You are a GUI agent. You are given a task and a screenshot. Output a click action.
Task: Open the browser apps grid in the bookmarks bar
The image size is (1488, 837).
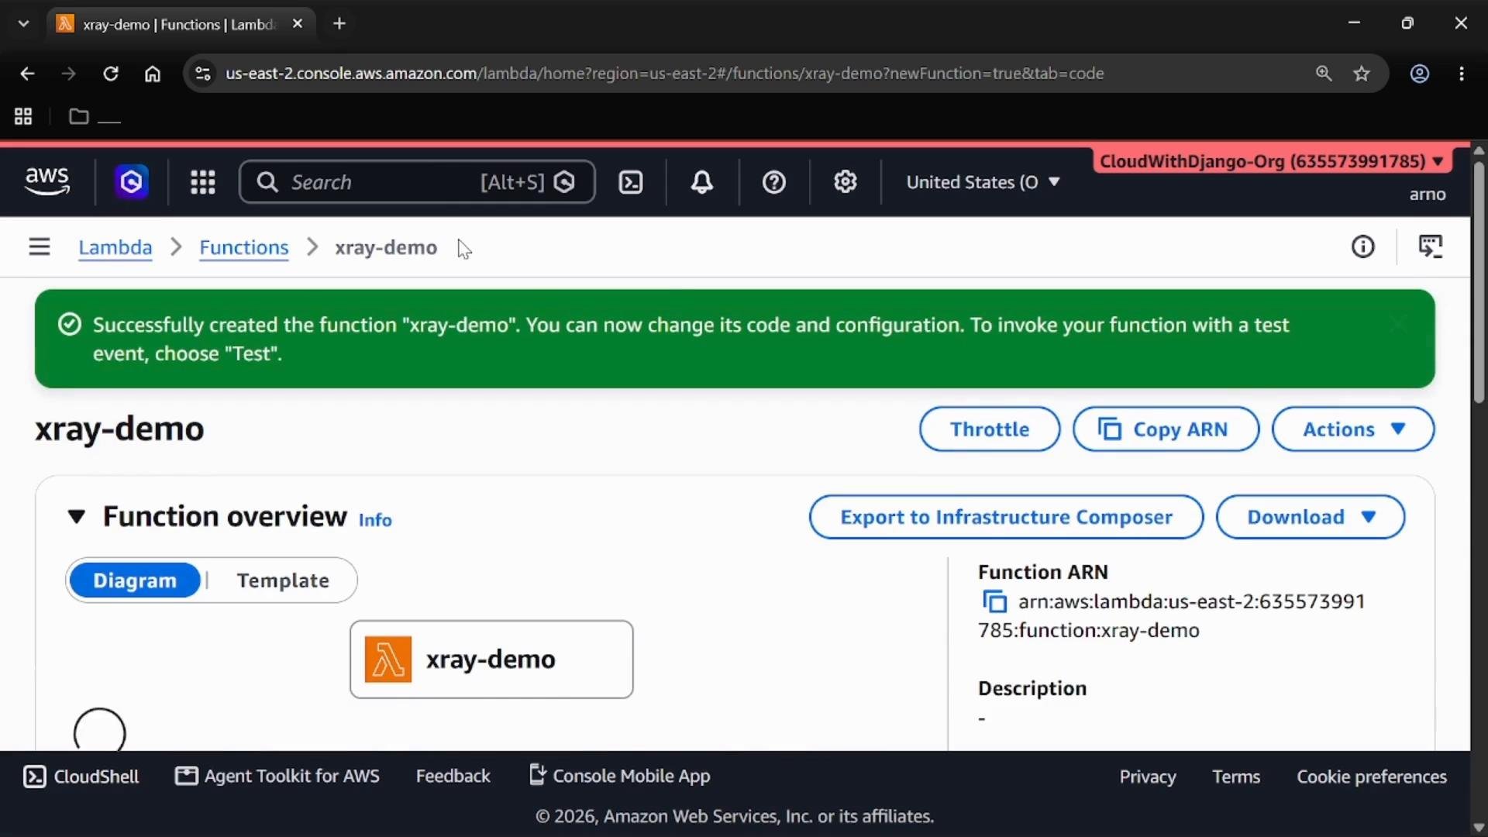click(23, 116)
